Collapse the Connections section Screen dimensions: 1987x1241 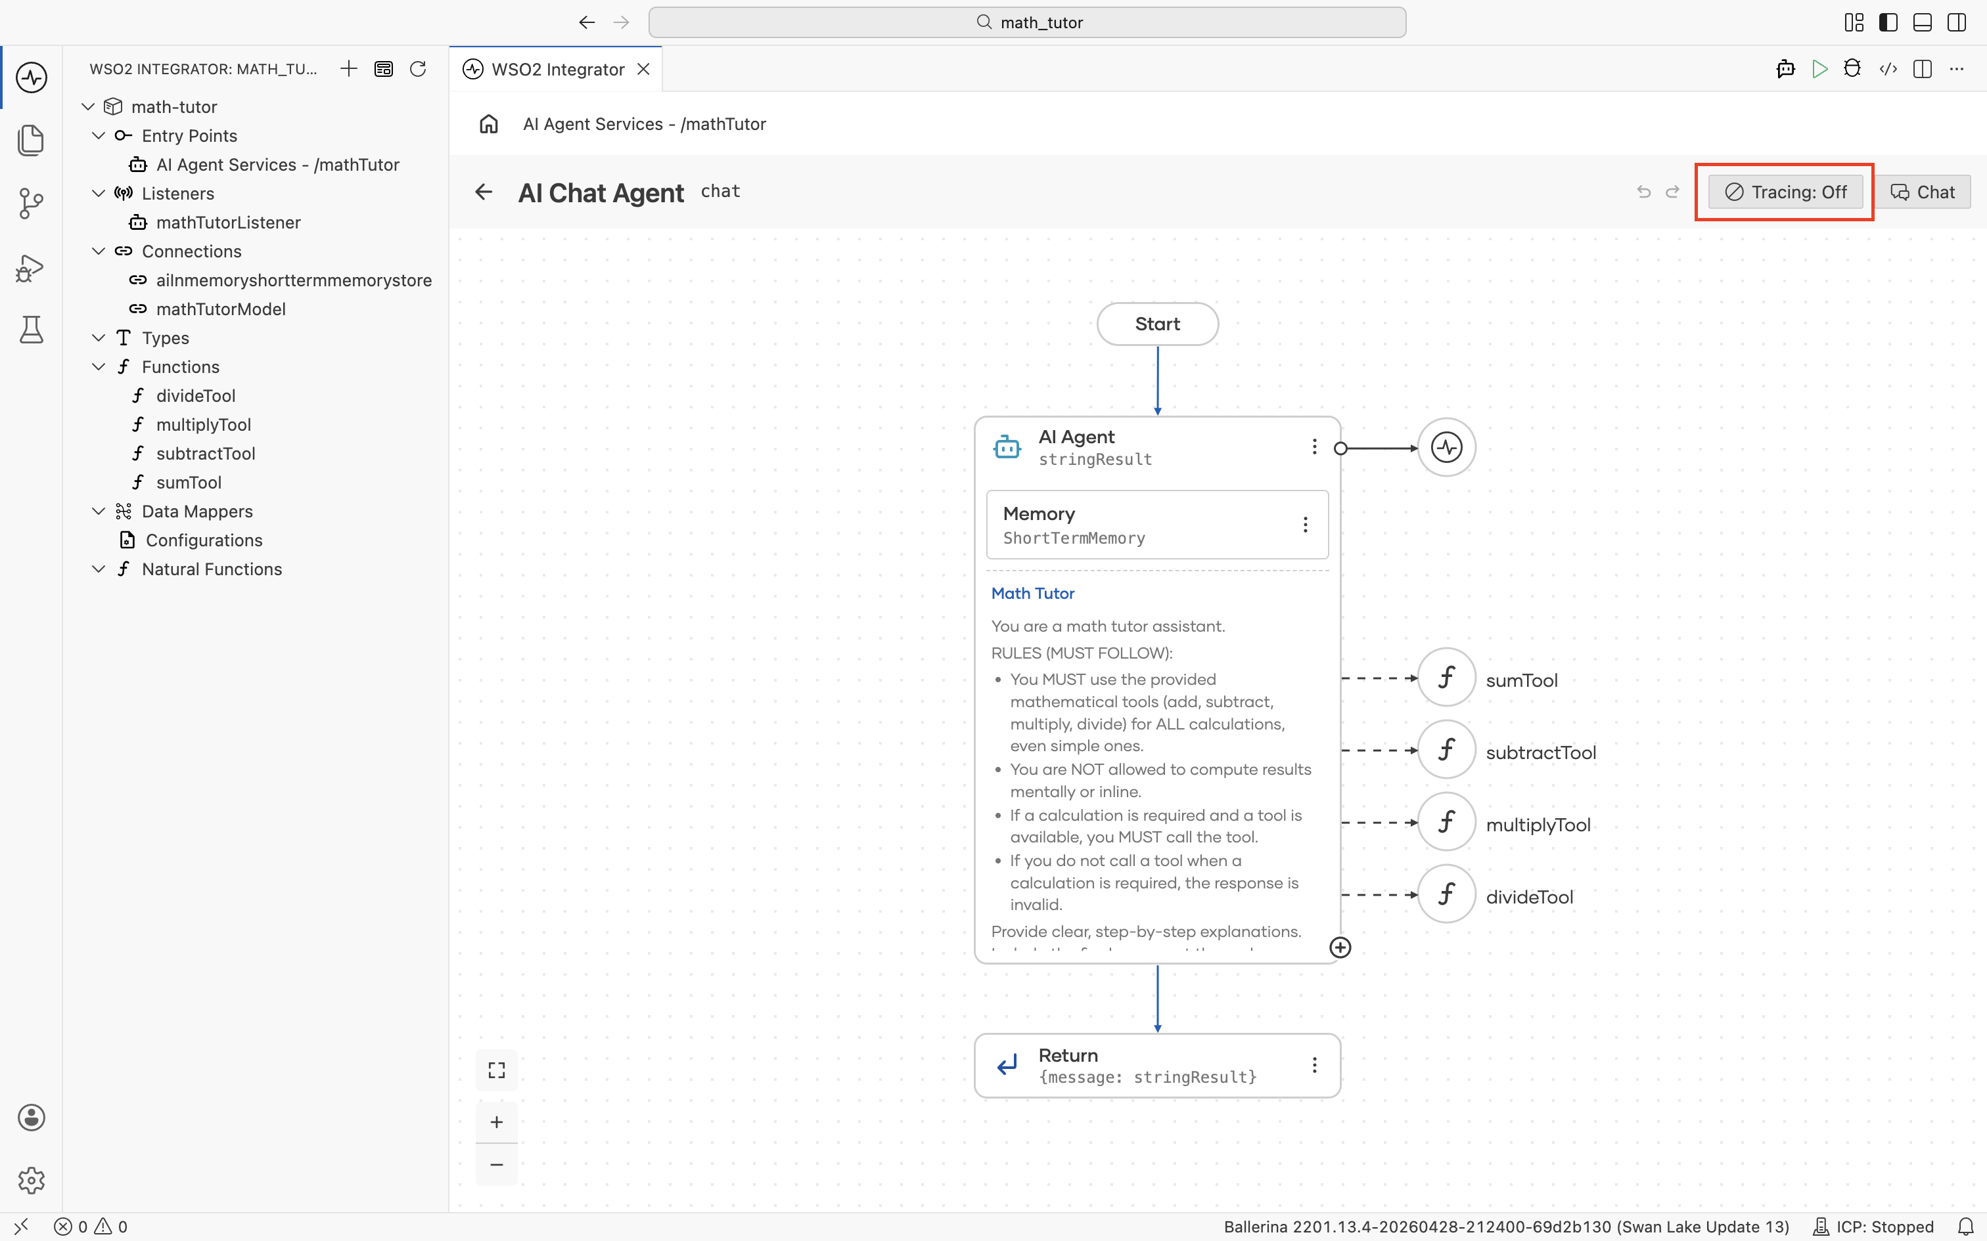(x=99, y=251)
